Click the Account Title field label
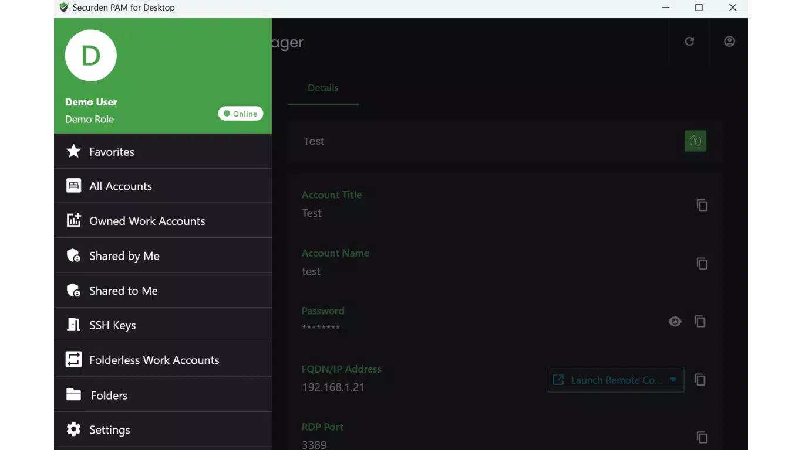The image size is (802, 450). point(332,195)
